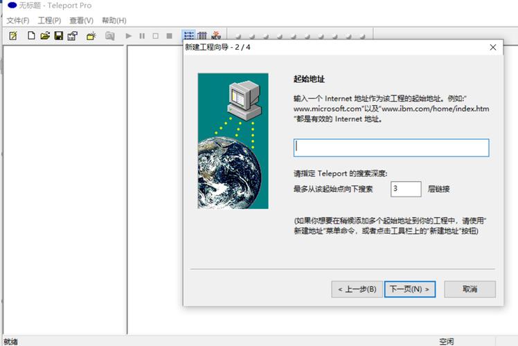Click the 空闲 status bar entry

pos(447,342)
